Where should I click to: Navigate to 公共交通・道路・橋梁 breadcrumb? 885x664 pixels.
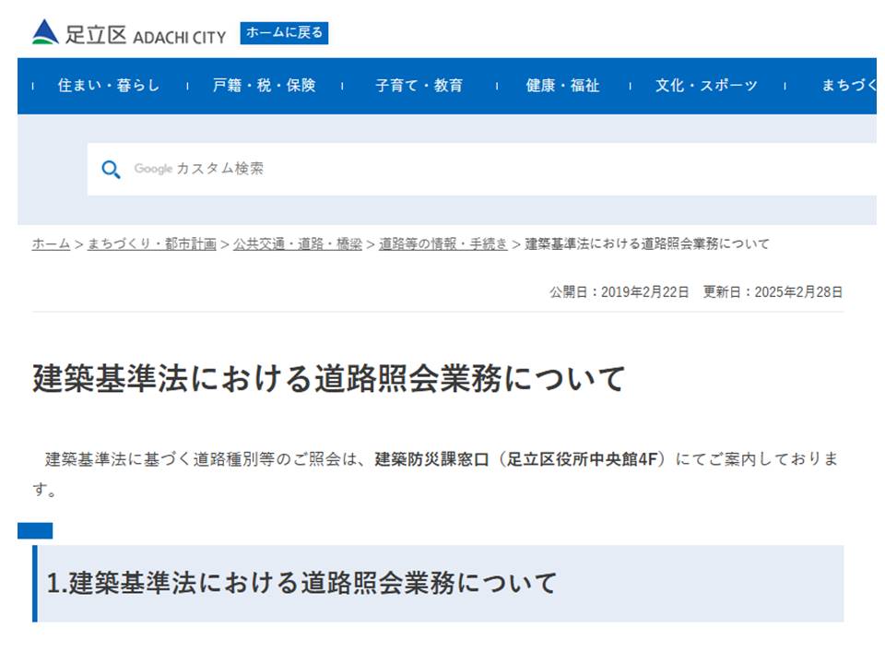click(x=297, y=244)
